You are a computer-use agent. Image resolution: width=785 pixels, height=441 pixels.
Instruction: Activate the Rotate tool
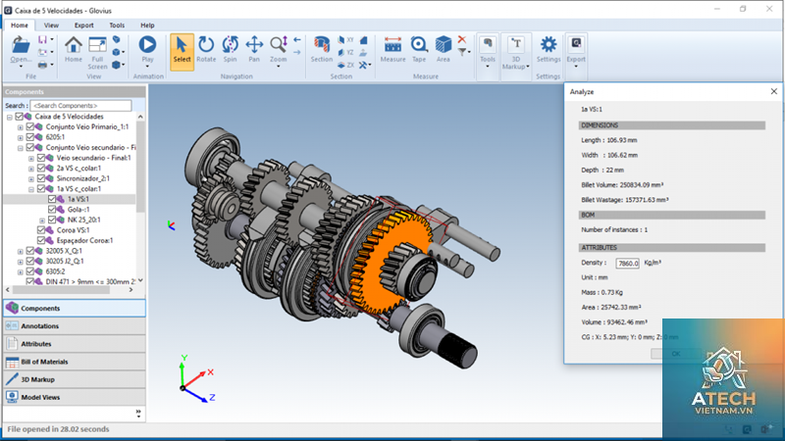(x=206, y=44)
